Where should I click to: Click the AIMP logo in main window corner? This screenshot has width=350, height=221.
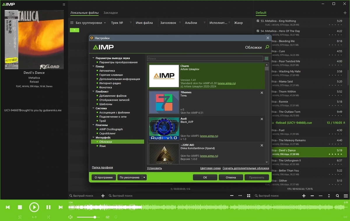point(8,4)
